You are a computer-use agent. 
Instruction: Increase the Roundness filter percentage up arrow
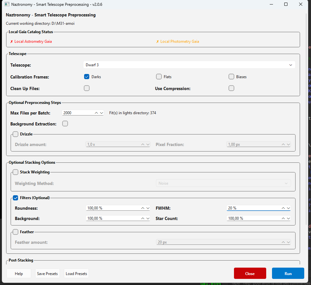[x=143, y=208]
